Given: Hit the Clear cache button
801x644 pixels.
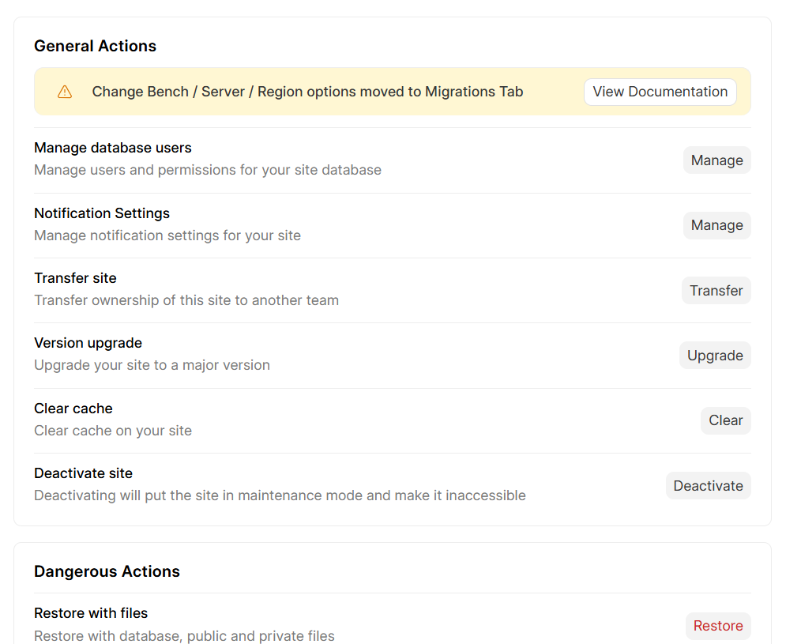Looking at the screenshot, I should click(x=725, y=420).
